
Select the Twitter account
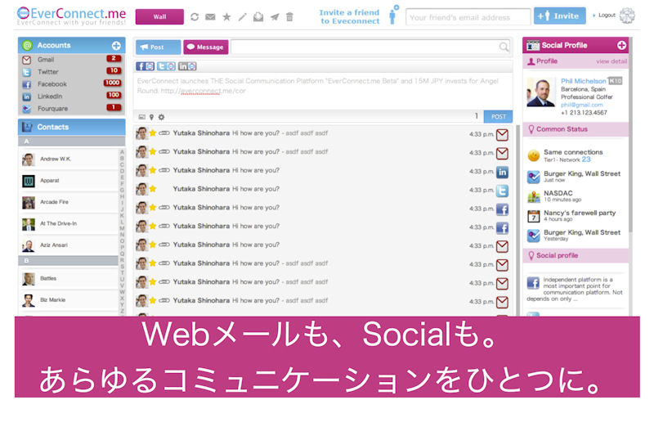(71, 72)
